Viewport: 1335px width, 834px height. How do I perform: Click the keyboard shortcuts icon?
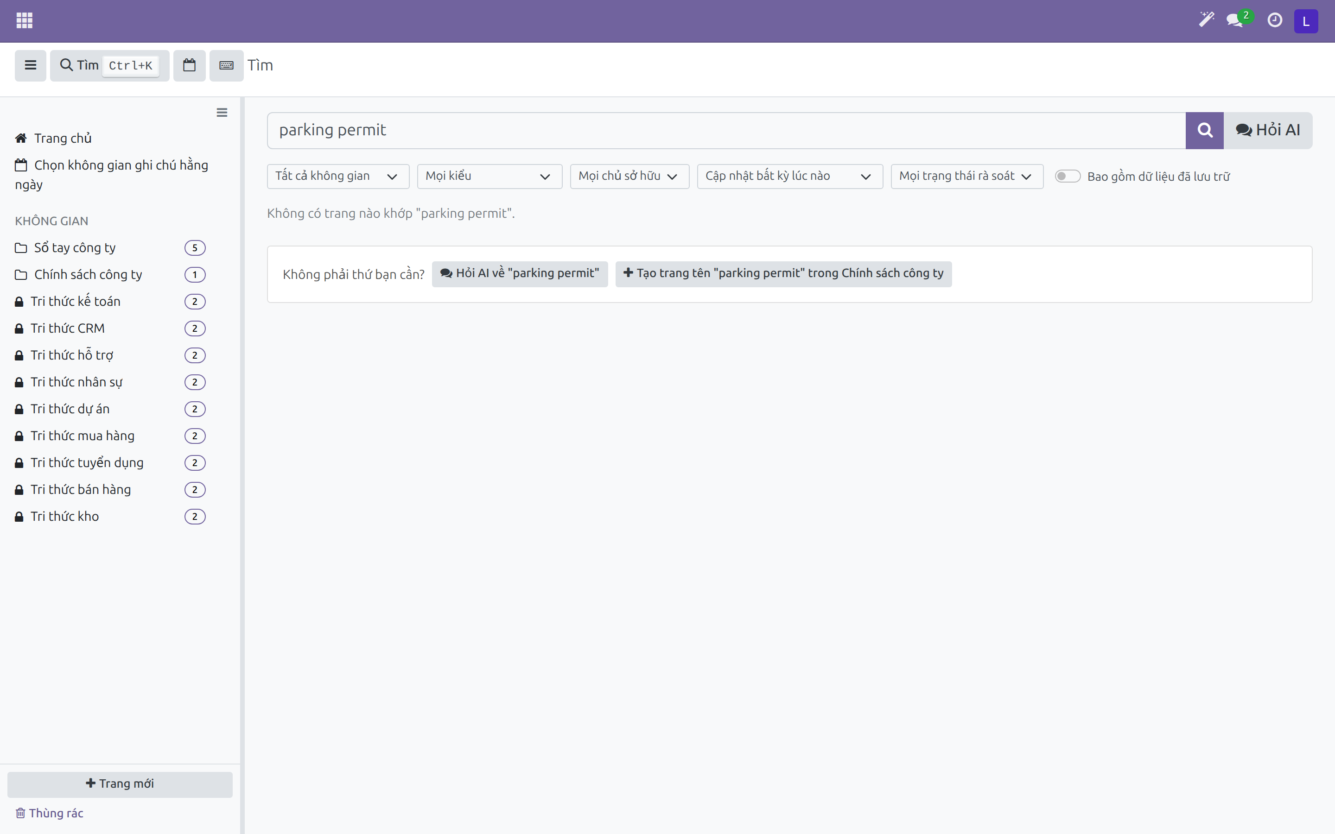click(x=226, y=65)
